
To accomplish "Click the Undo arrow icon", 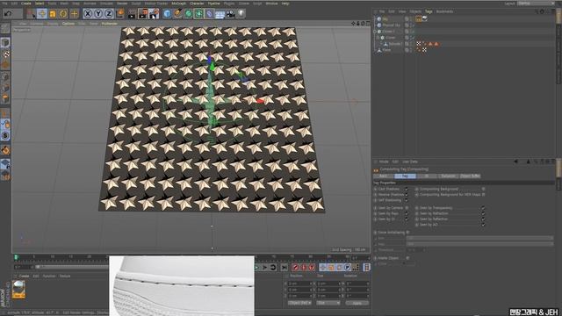I will coord(8,14).
